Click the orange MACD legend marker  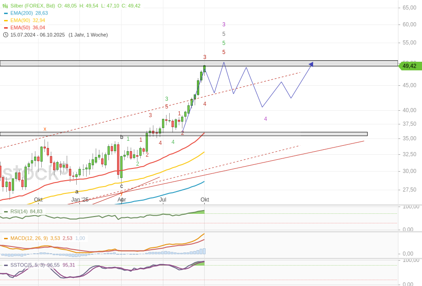pos(6,238)
